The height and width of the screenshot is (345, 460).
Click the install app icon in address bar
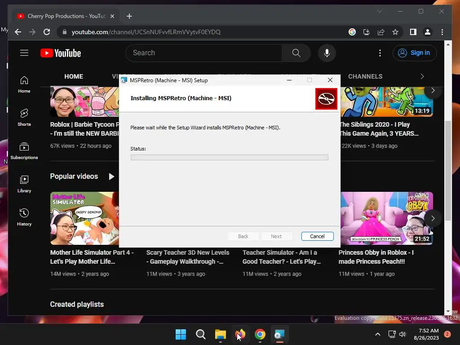[x=367, y=32]
